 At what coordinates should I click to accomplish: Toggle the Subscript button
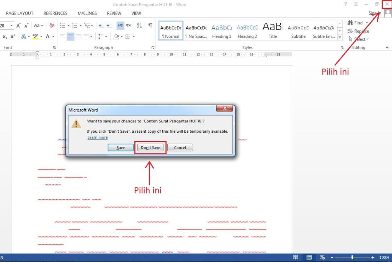pos(5,36)
